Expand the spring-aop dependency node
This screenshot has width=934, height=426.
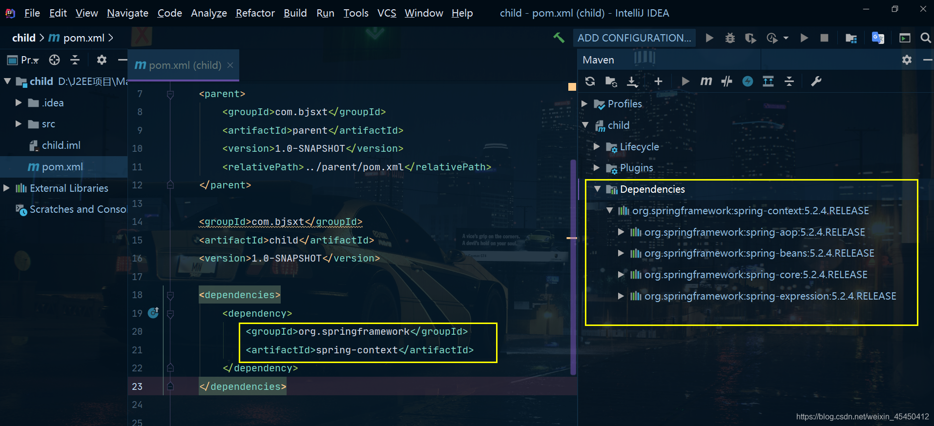621,232
